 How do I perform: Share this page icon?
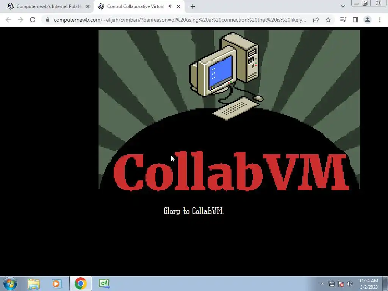[316, 20]
